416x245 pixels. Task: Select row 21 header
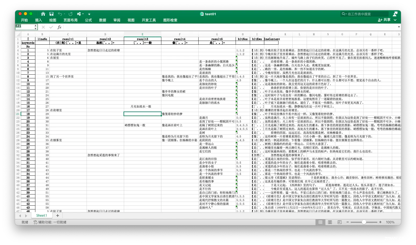(18, 114)
